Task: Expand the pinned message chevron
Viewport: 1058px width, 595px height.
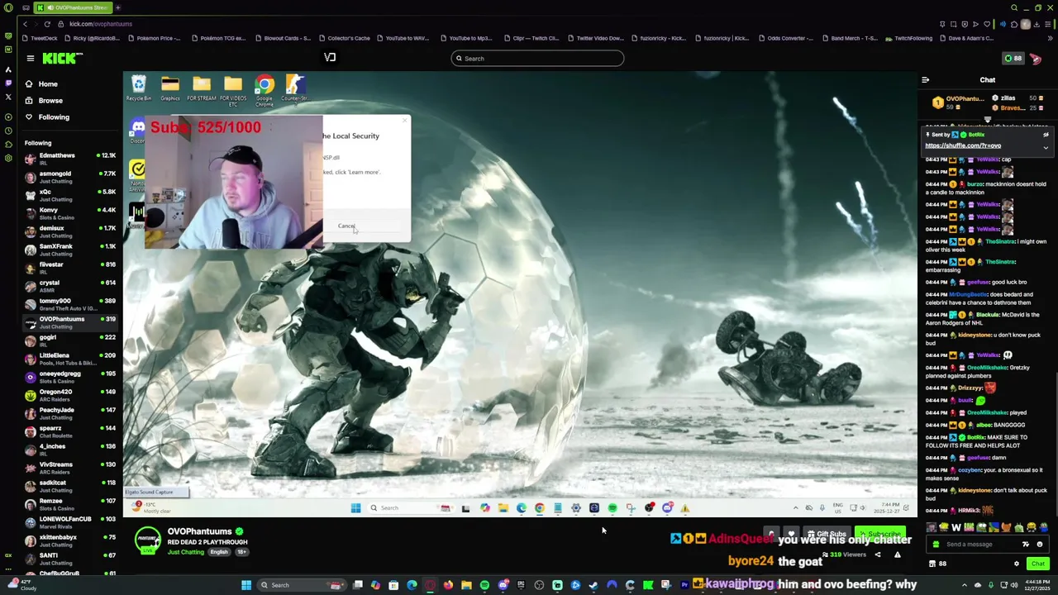Action: pyautogui.click(x=1046, y=148)
